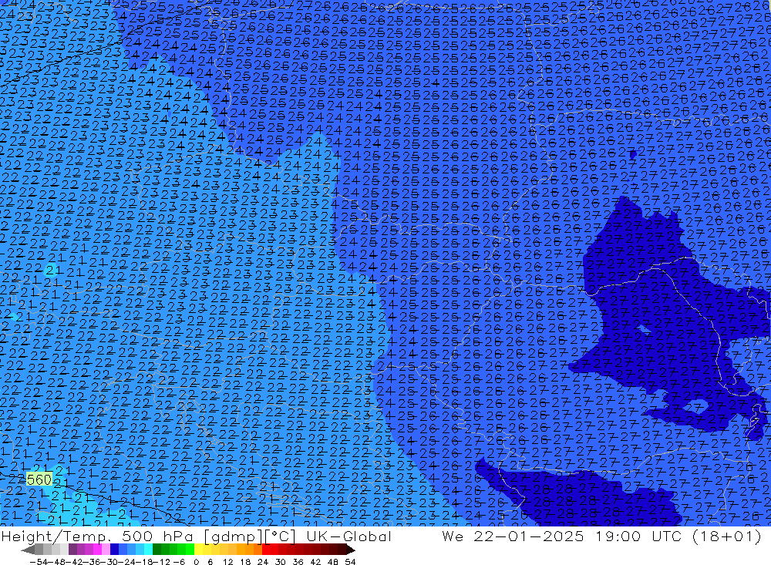Pick the dark blue swatch above -30
Viewport: 771px width, 565px height.
(114, 550)
